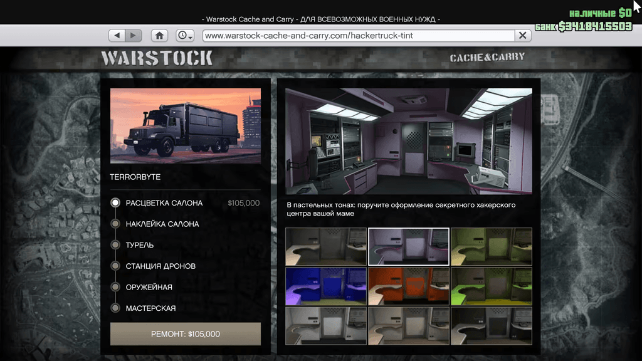Choose the orange interior tint swatch

coord(409,286)
